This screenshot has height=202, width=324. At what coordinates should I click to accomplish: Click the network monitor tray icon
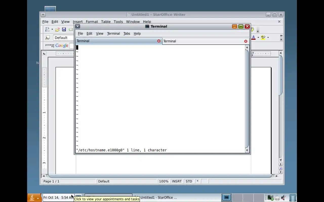point(271,198)
